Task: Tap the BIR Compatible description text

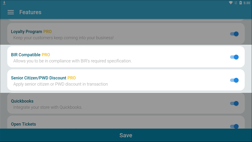Action: pyautogui.click(x=73, y=61)
